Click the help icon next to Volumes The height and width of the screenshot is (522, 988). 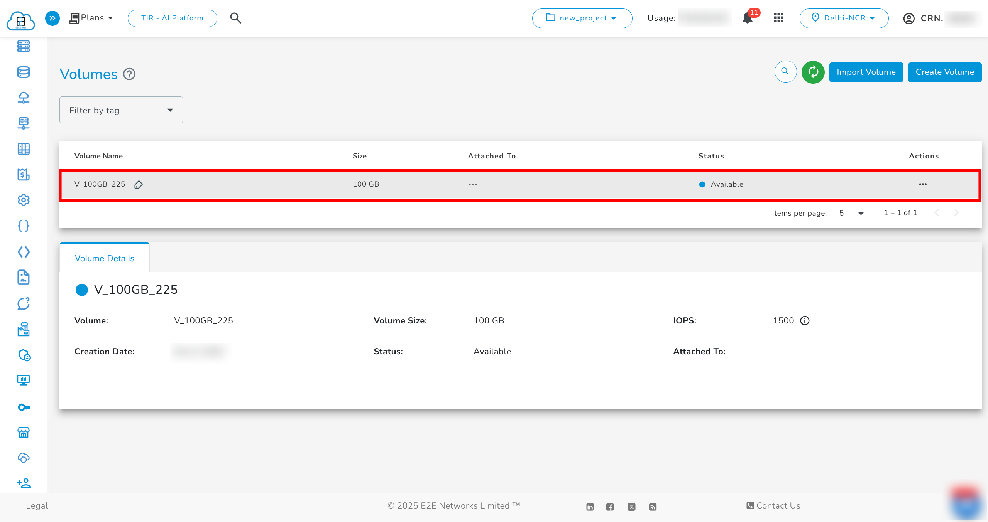(129, 74)
